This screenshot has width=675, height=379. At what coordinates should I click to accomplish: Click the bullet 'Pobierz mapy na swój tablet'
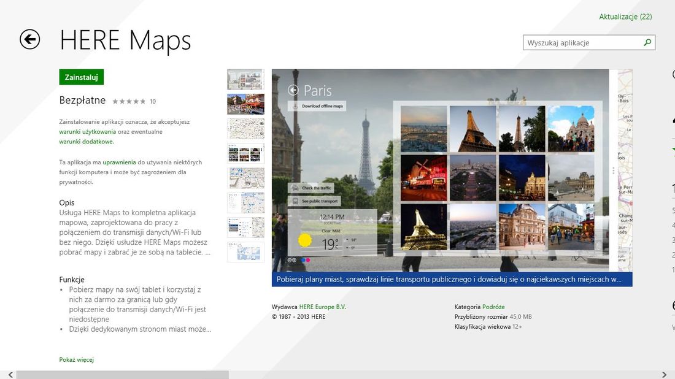click(x=137, y=305)
